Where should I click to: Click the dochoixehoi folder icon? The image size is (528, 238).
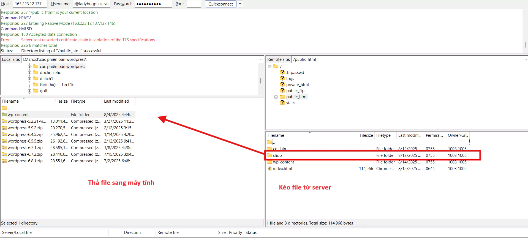pos(36,72)
